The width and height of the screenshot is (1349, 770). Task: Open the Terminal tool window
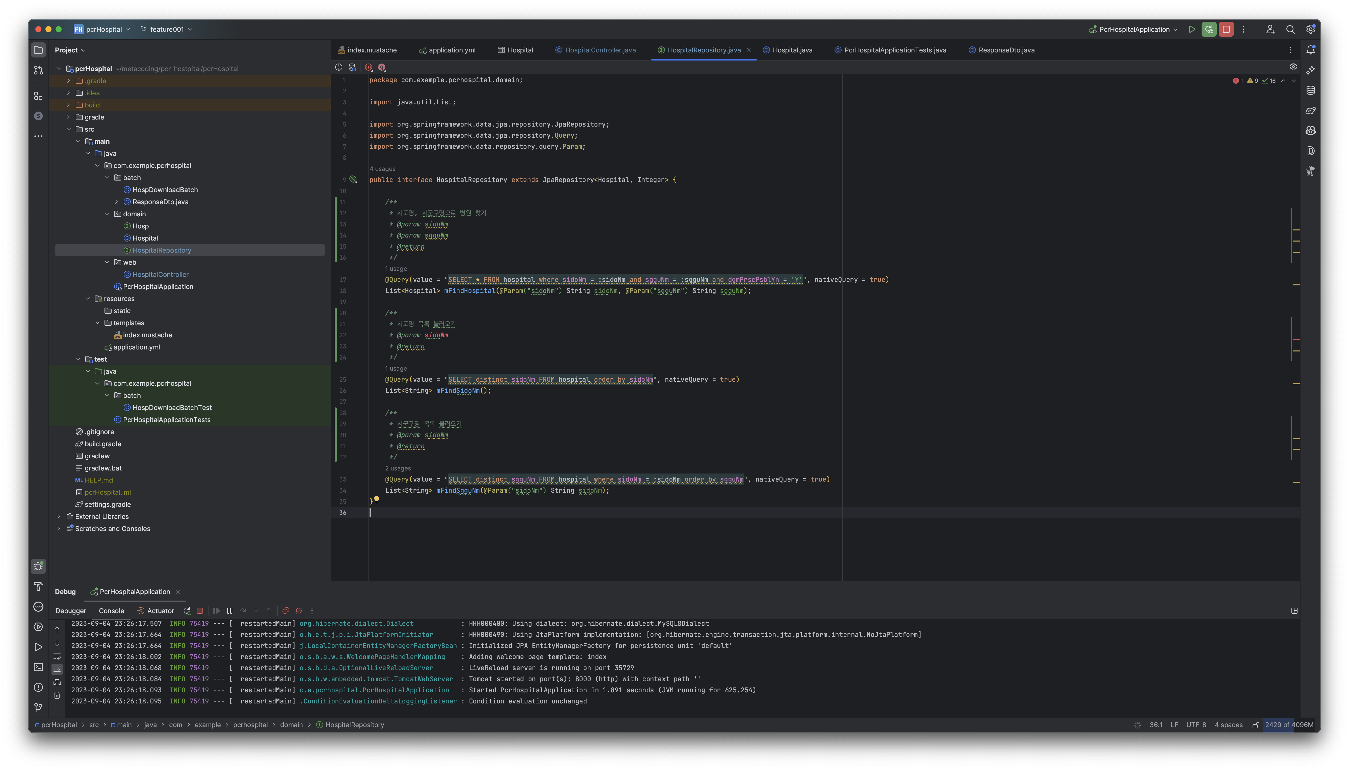pyautogui.click(x=38, y=667)
